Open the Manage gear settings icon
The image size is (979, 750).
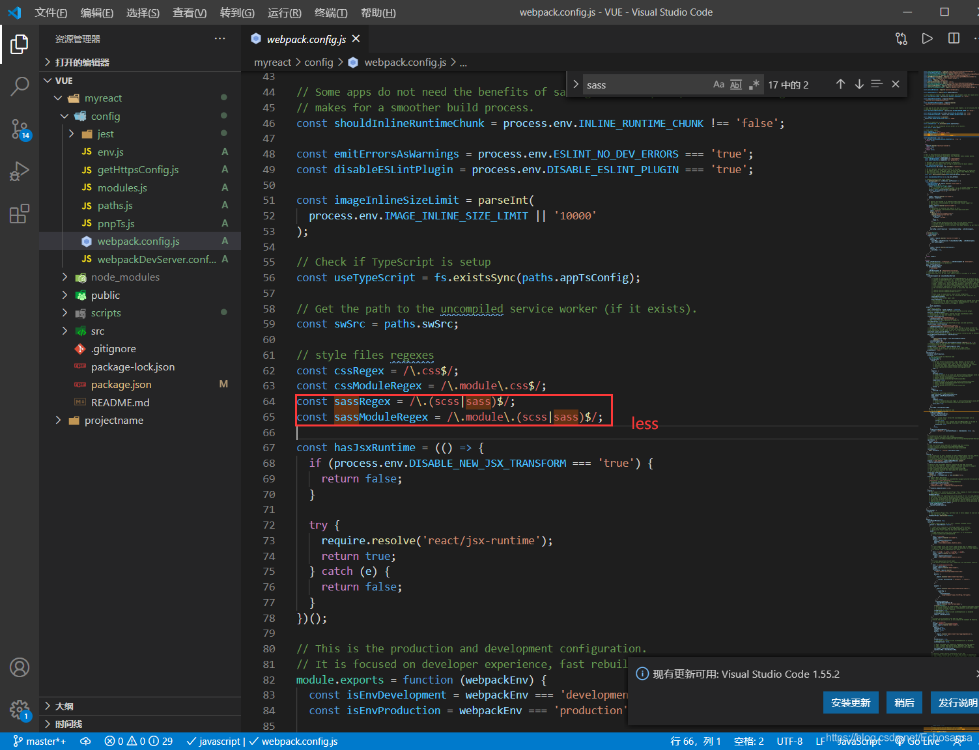[x=20, y=709]
